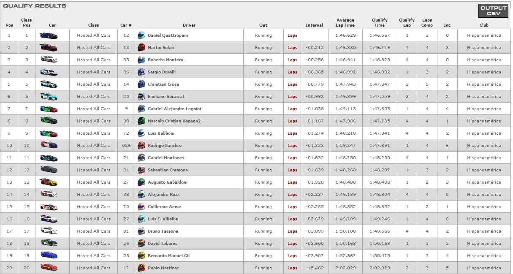Click qualify time 1:46.567
Viewport: 513px width, 274px height.
pos(380,35)
